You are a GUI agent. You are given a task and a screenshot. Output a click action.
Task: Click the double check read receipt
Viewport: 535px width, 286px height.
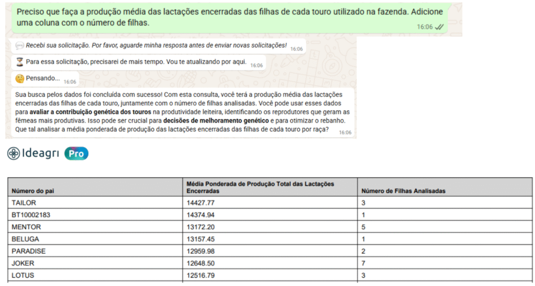439,27
